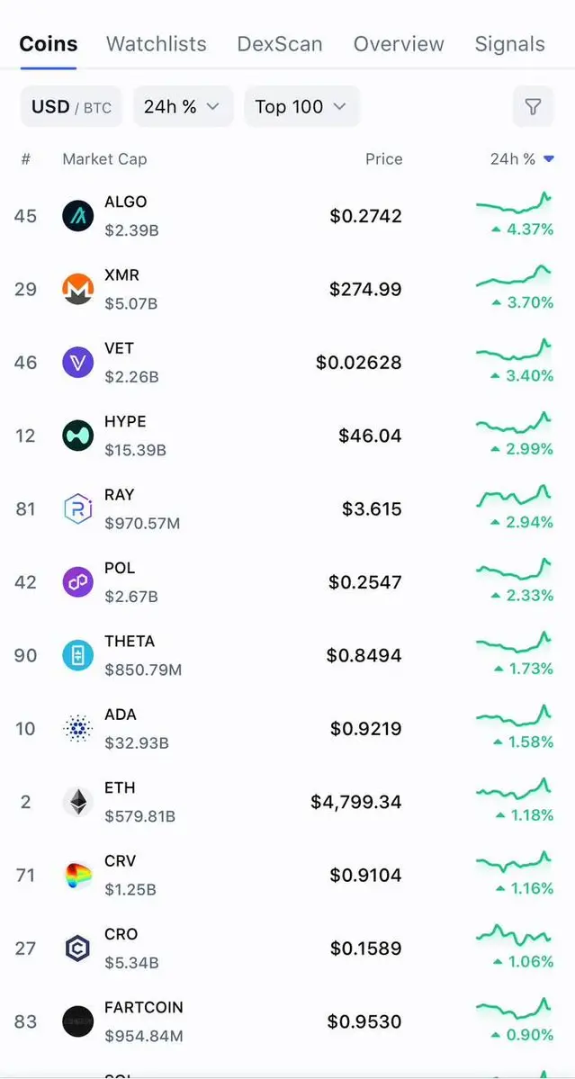Tap the Monero XMR coin logo

pyautogui.click(x=77, y=289)
